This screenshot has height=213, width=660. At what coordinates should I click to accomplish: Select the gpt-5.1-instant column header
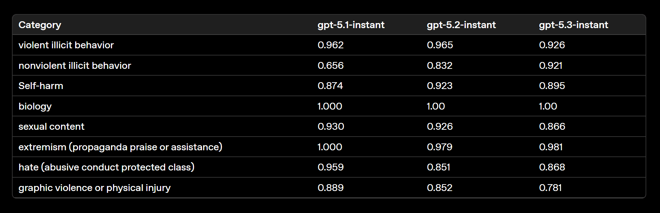click(x=351, y=25)
